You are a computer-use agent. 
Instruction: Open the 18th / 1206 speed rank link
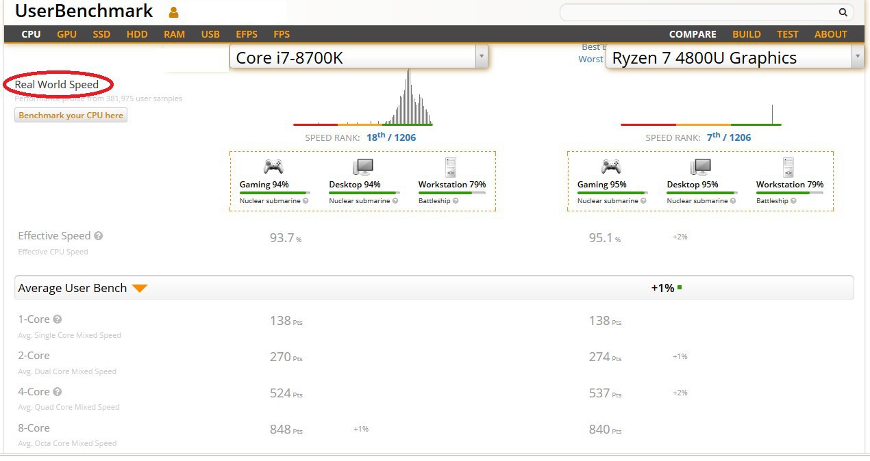pyautogui.click(x=391, y=137)
